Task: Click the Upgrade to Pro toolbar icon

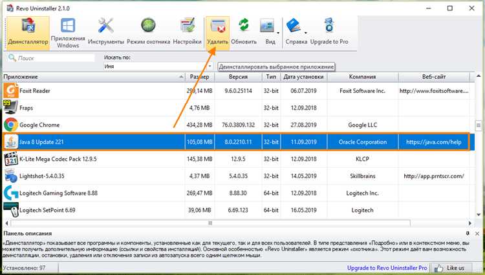Action: (330, 32)
